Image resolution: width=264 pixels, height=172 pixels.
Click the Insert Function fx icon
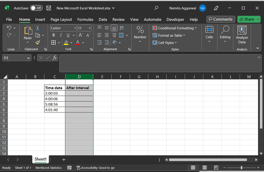click(x=55, y=58)
